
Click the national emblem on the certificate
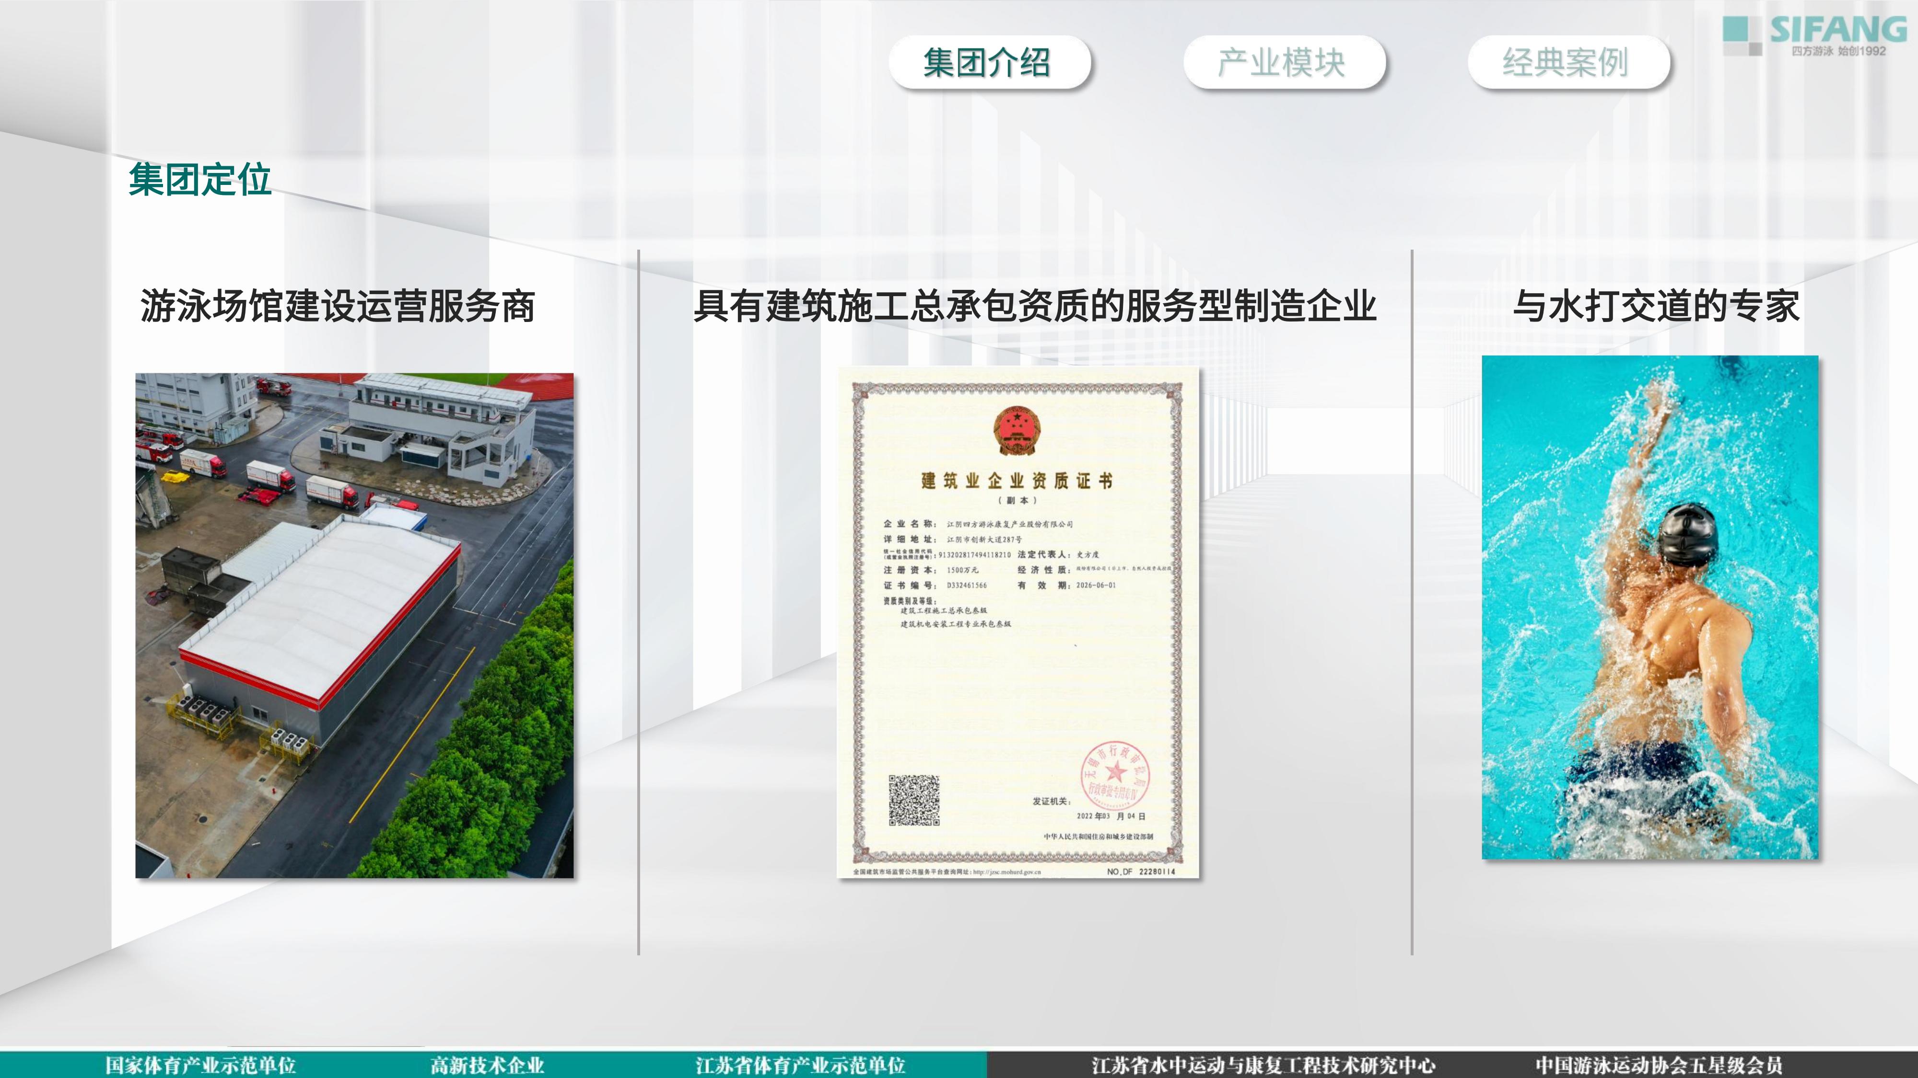[1017, 431]
